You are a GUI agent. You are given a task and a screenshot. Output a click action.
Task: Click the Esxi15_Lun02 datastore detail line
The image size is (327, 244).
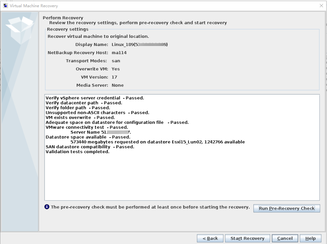click(x=158, y=142)
